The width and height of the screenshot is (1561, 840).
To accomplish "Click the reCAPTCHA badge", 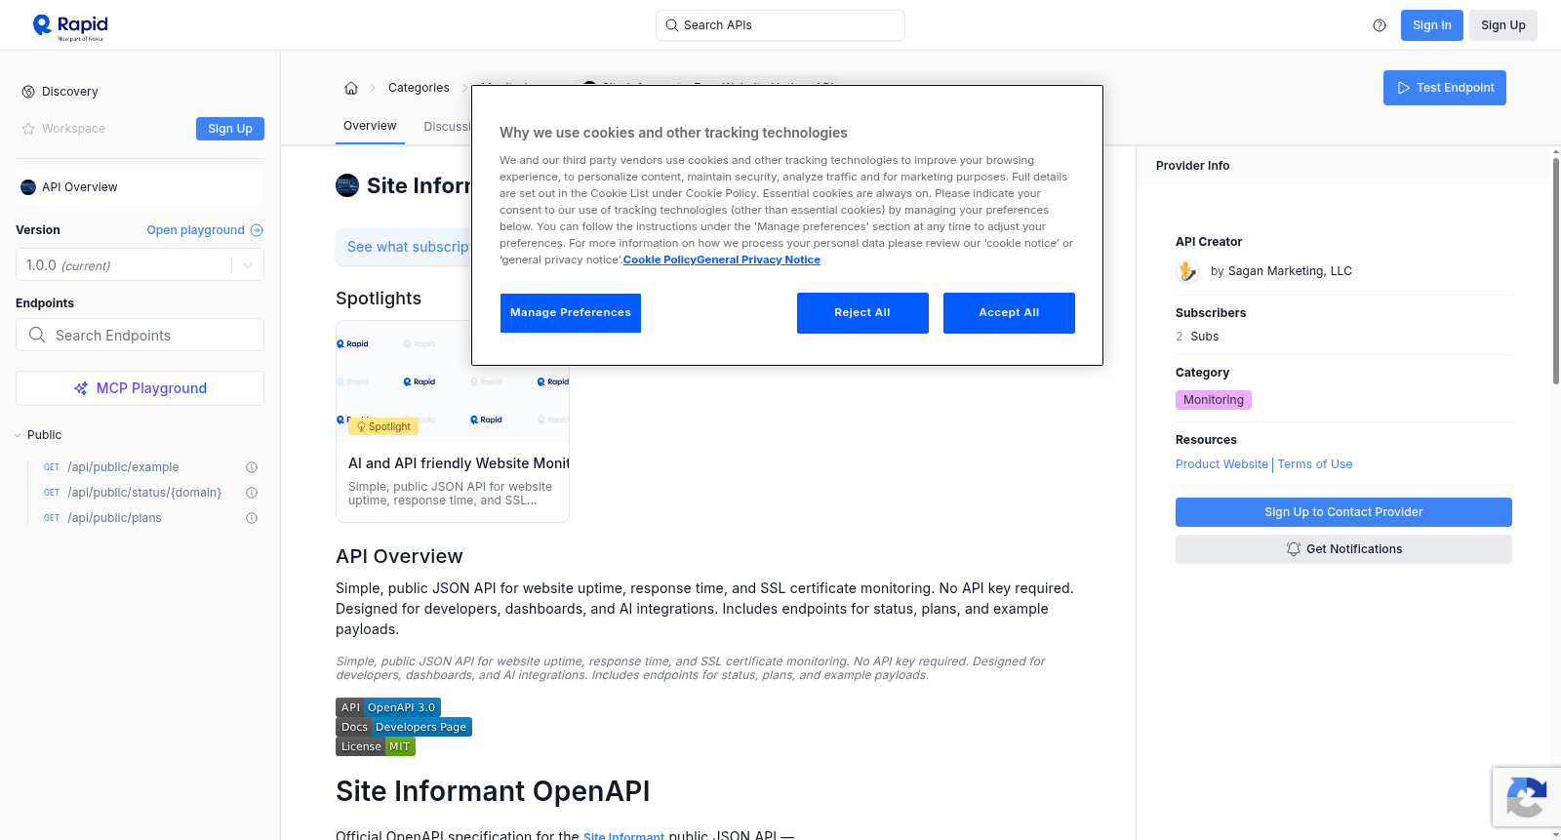I will (1526, 797).
